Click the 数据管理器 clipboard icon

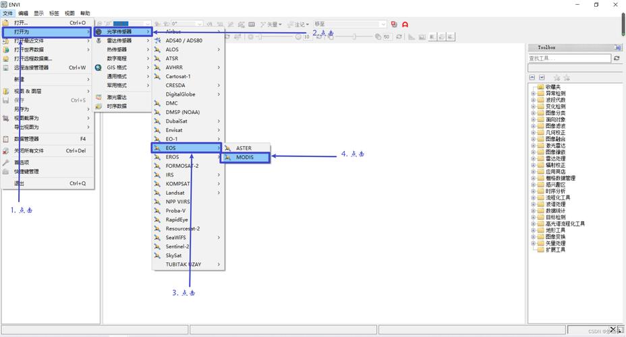(5, 139)
